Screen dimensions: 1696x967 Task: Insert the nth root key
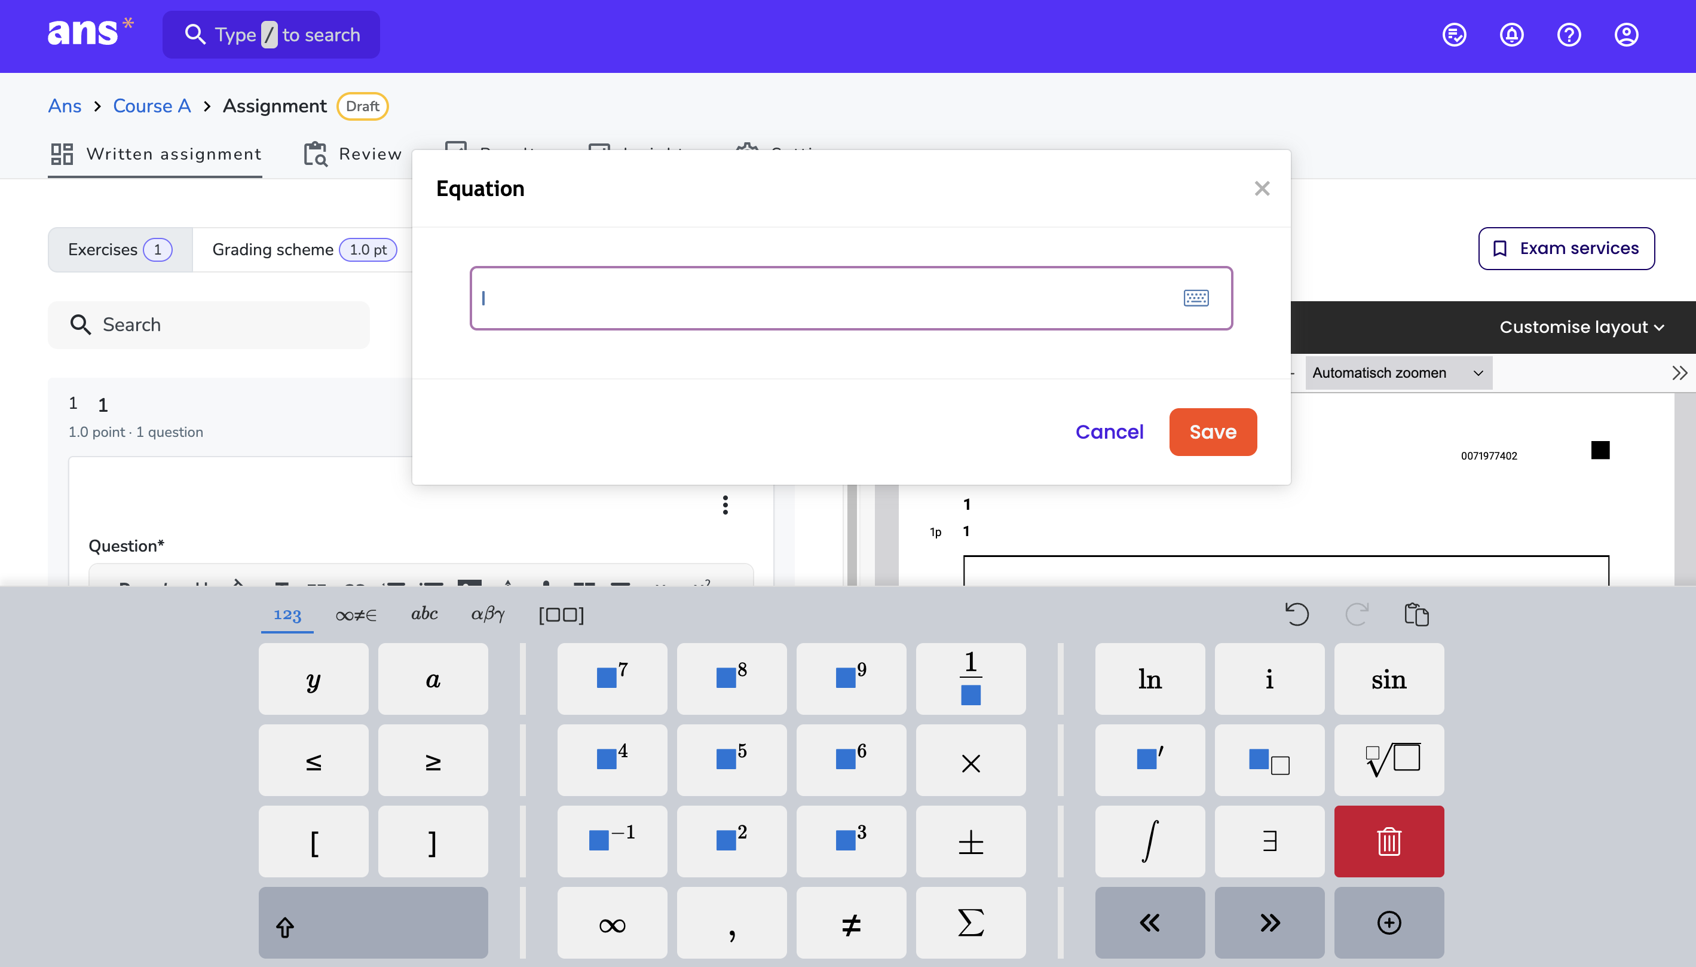(1389, 760)
